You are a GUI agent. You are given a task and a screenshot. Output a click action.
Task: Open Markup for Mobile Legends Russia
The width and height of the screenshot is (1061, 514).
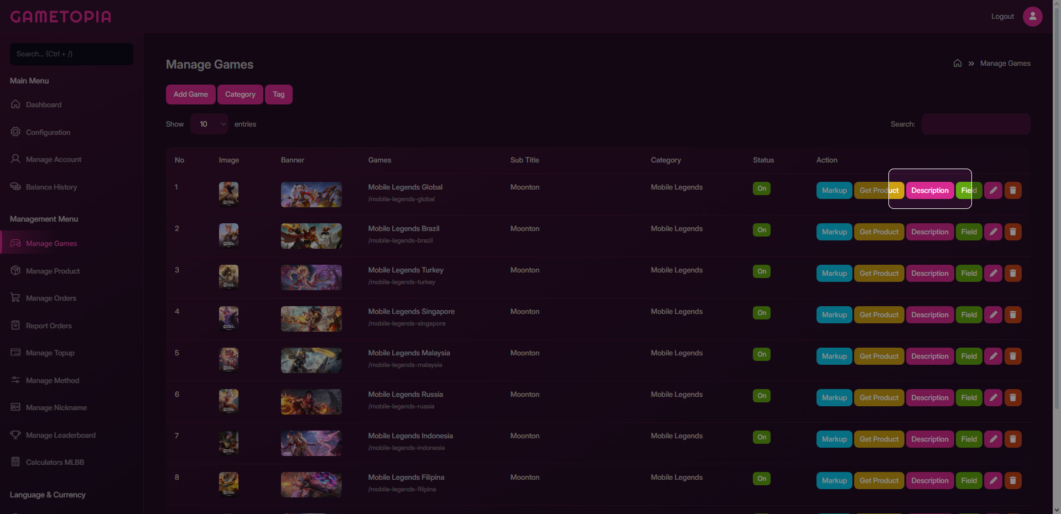click(x=834, y=397)
